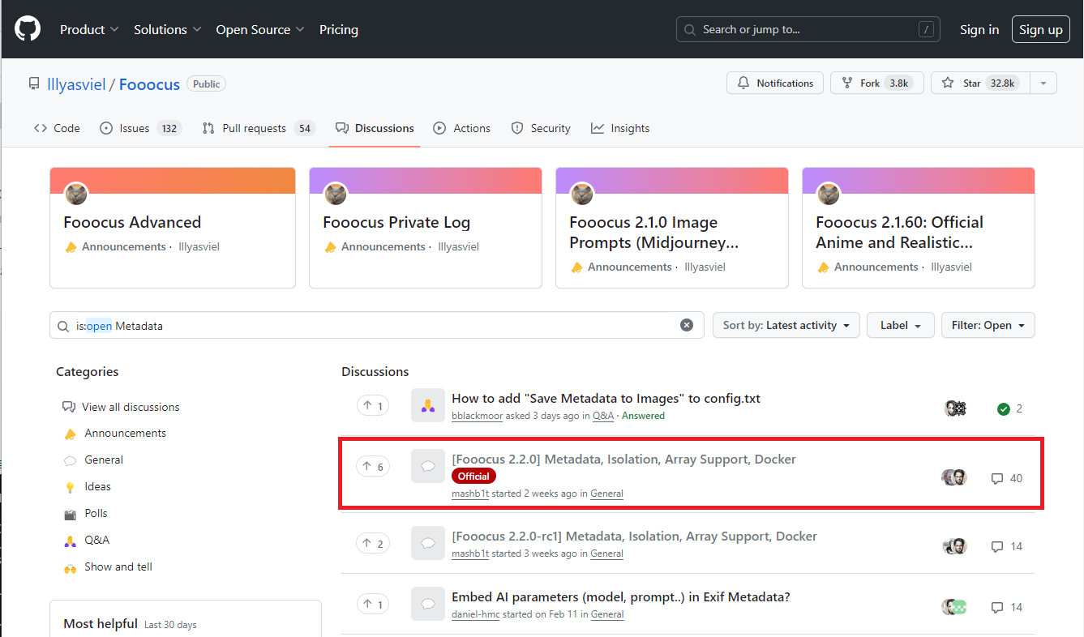Filter by Polls category
This screenshot has height=637, width=1084.
click(86, 513)
